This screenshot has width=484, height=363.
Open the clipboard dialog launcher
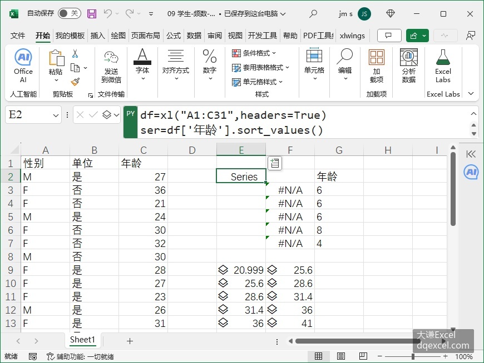[x=91, y=95]
